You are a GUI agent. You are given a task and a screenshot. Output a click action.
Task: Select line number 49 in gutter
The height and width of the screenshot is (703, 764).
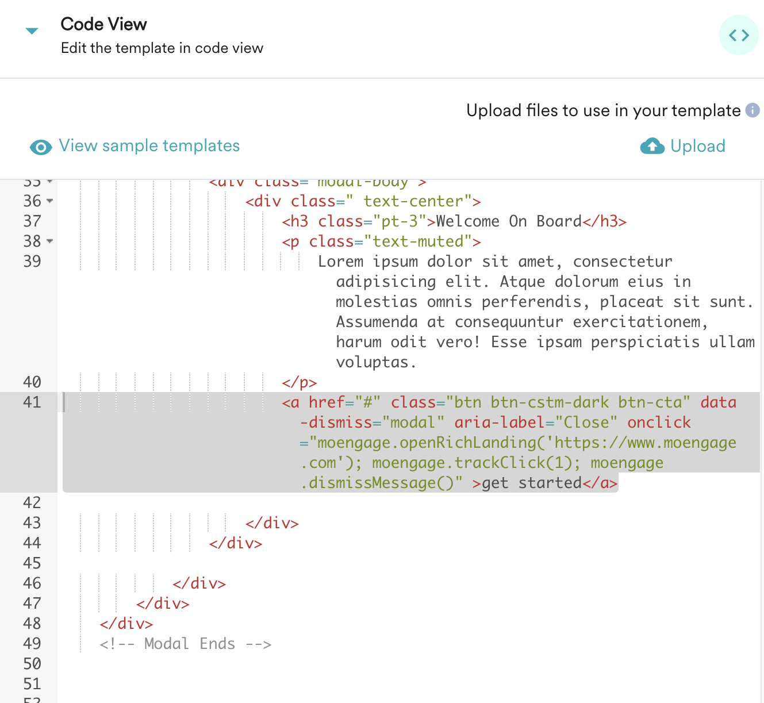pos(32,643)
